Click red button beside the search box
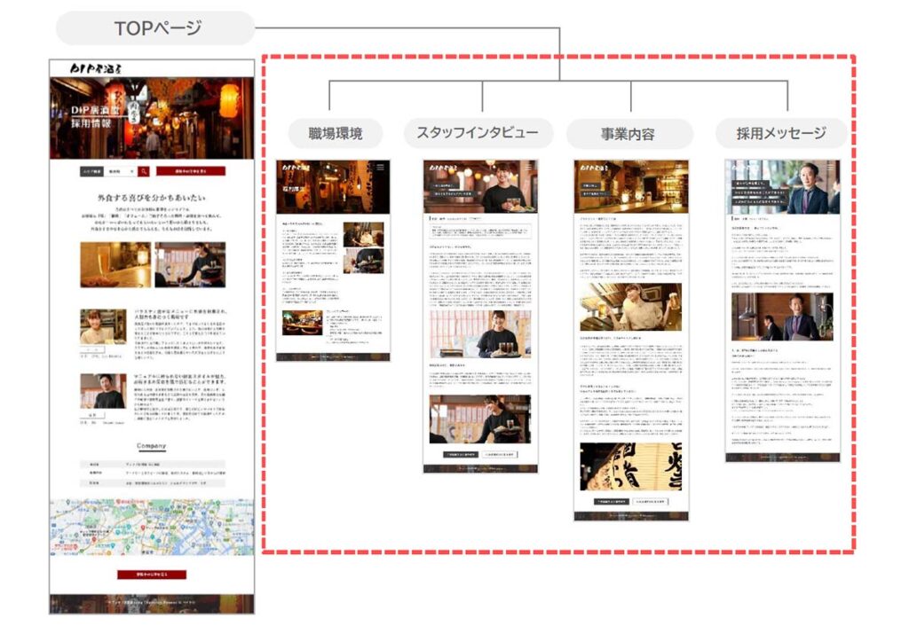The width and height of the screenshot is (909, 642). tap(190, 171)
